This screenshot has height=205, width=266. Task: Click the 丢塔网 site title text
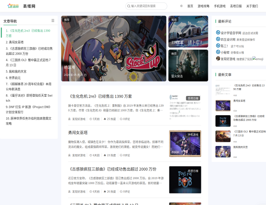(x=29, y=6)
